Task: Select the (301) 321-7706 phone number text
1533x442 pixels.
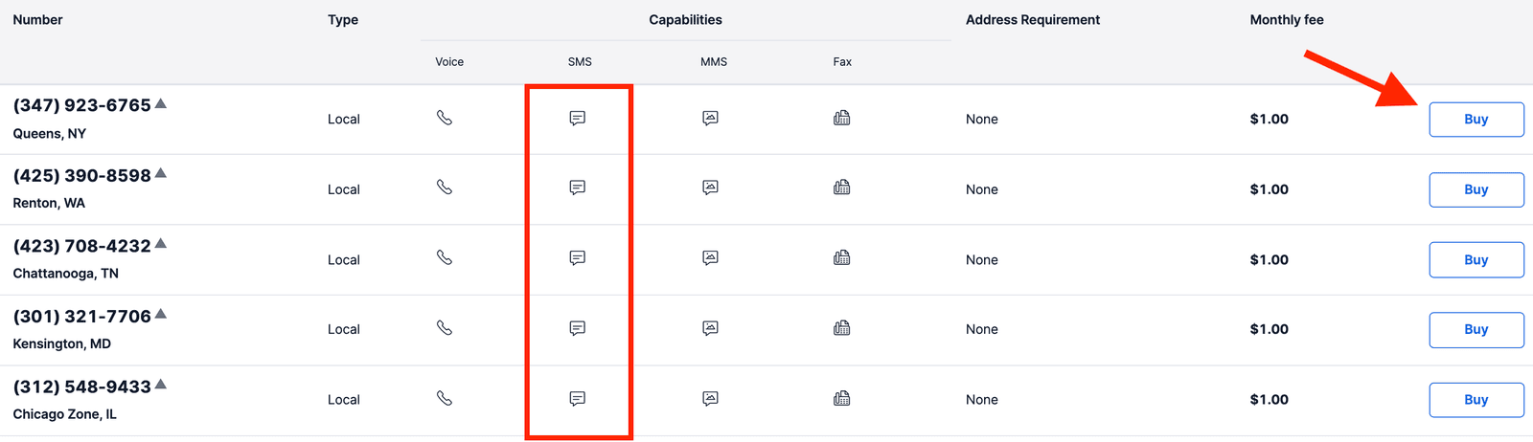Action: [x=82, y=317]
